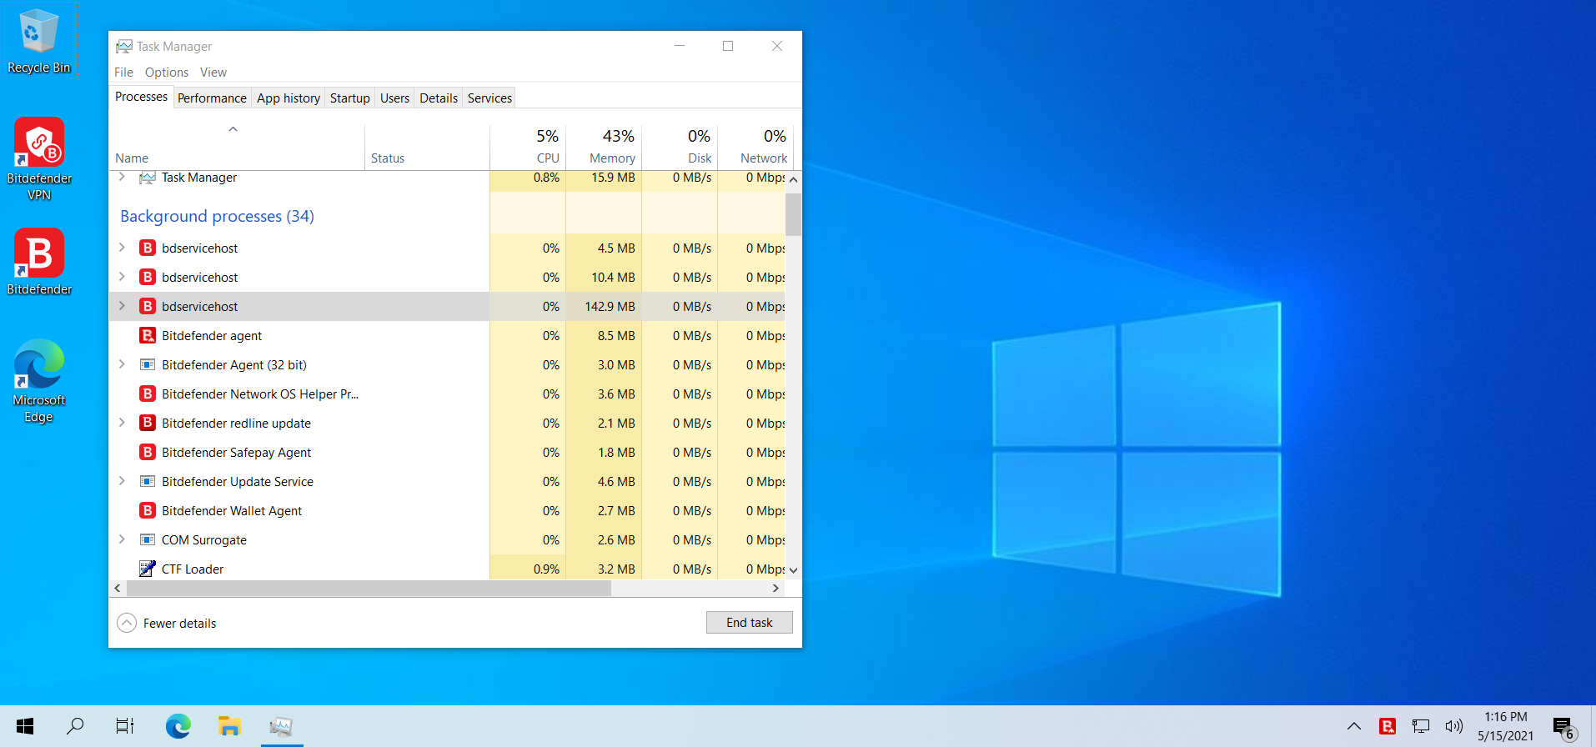
Task: Sort processes by Network column
Action: (x=755, y=148)
